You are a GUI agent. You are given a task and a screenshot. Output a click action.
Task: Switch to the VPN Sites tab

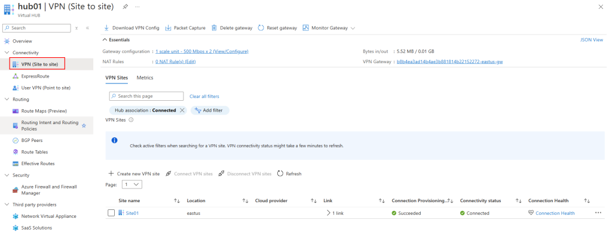pos(117,78)
